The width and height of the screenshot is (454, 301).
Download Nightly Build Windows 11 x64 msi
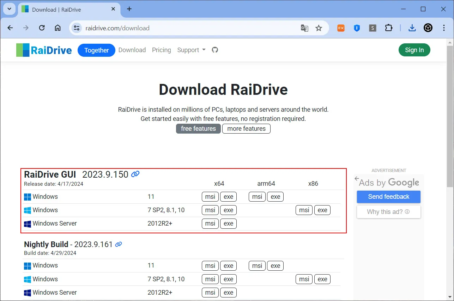tap(210, 266)
